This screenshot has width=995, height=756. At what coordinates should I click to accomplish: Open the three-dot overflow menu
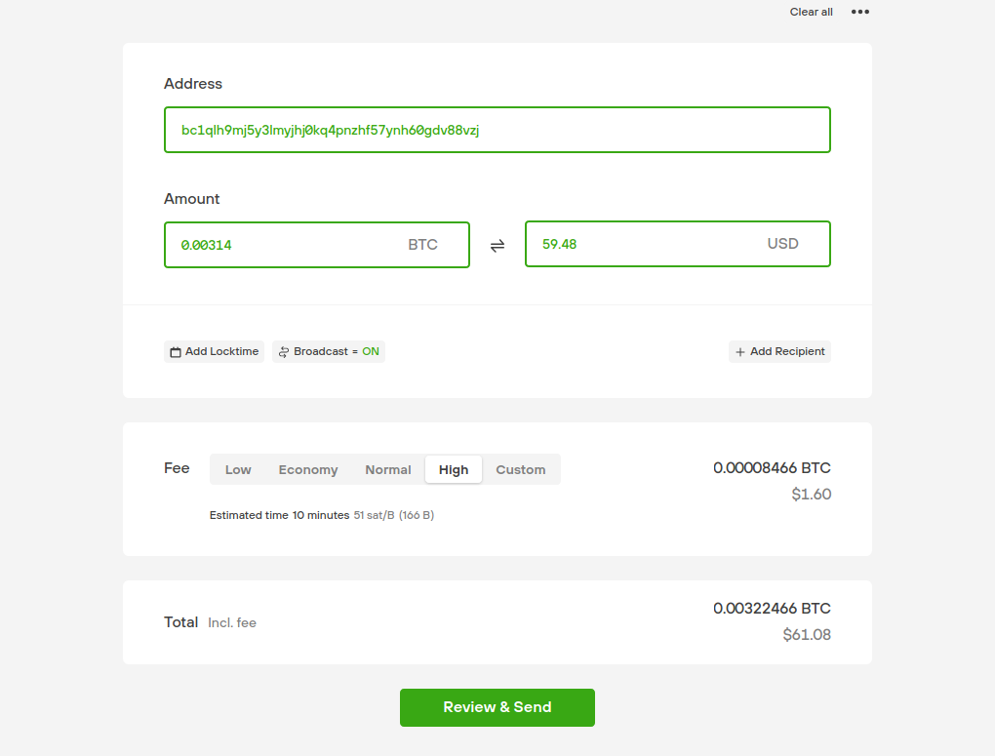[859, 12]
